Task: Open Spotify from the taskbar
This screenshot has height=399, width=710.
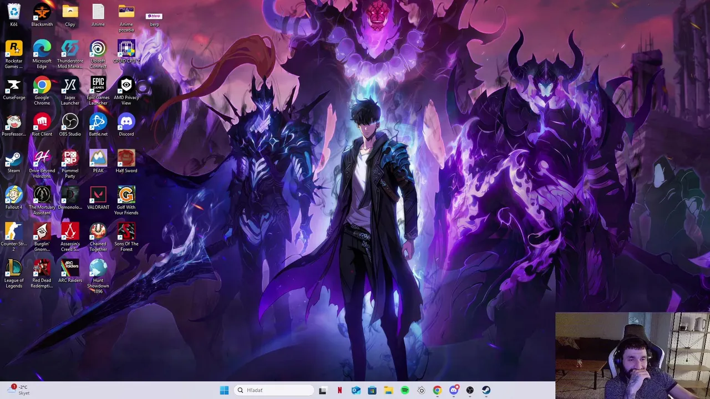Action: pyautogui.click(x=405, y=390)
